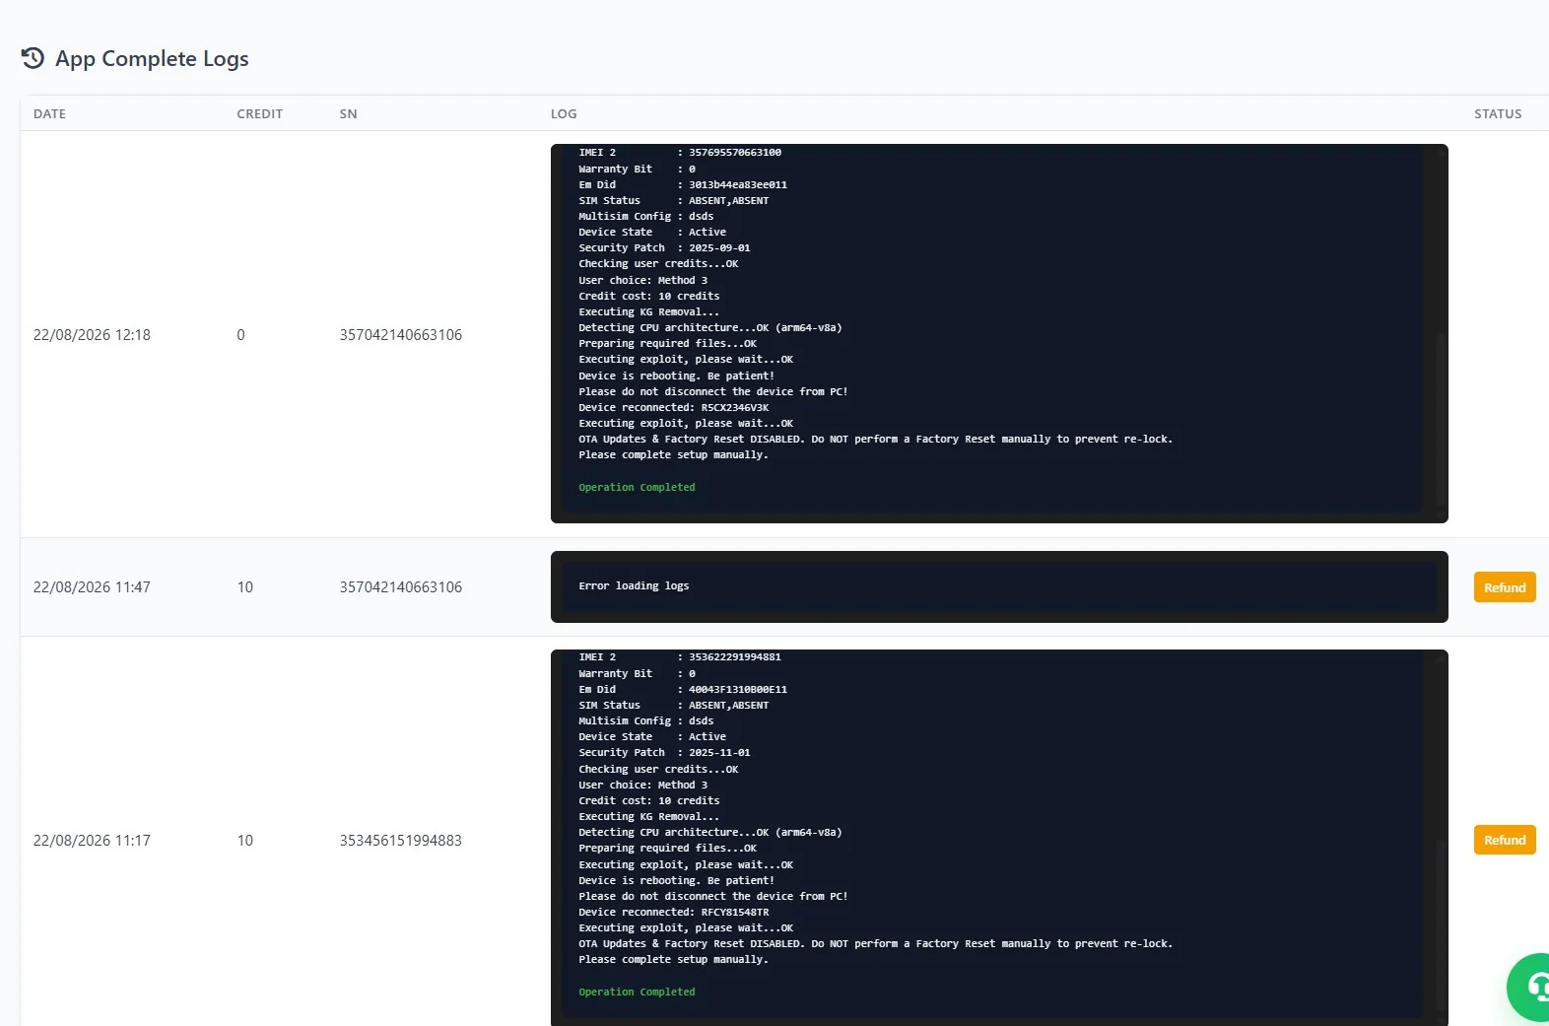1549x1026 pixels.
Task: Click the Security Patch 2025-09-01 log line
Action: tap(664, 248)
